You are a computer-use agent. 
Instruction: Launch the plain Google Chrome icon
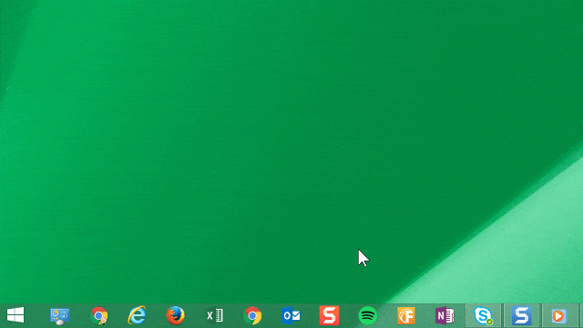click(x=252, y=316)
